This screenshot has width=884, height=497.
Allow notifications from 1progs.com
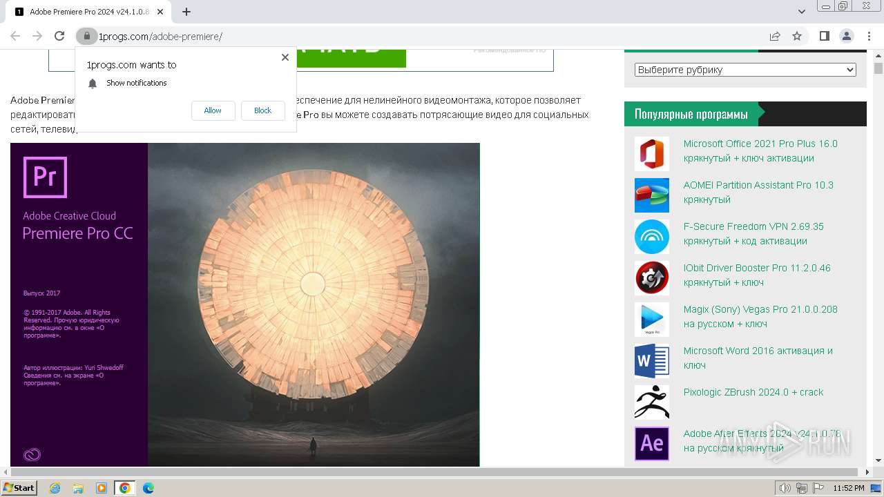(213, 110)
